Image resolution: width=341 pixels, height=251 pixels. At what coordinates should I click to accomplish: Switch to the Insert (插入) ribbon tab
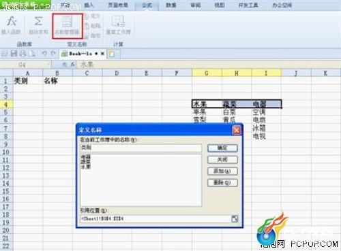[89, 5]
